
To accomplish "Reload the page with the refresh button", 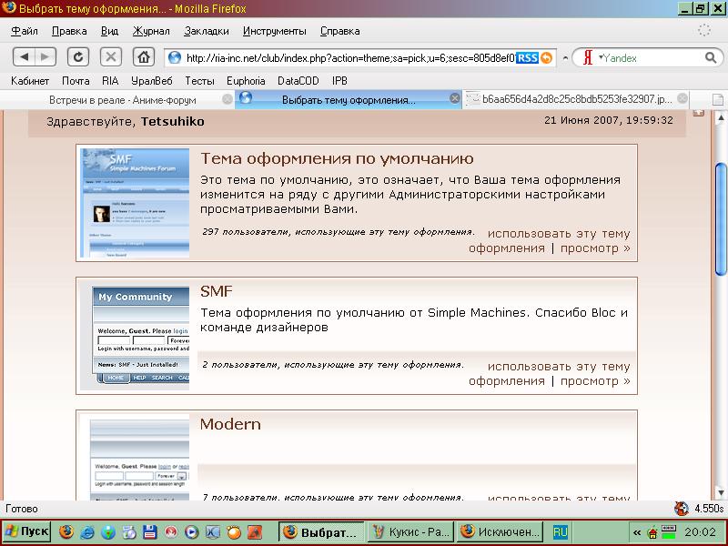I will tap(78, 57).
